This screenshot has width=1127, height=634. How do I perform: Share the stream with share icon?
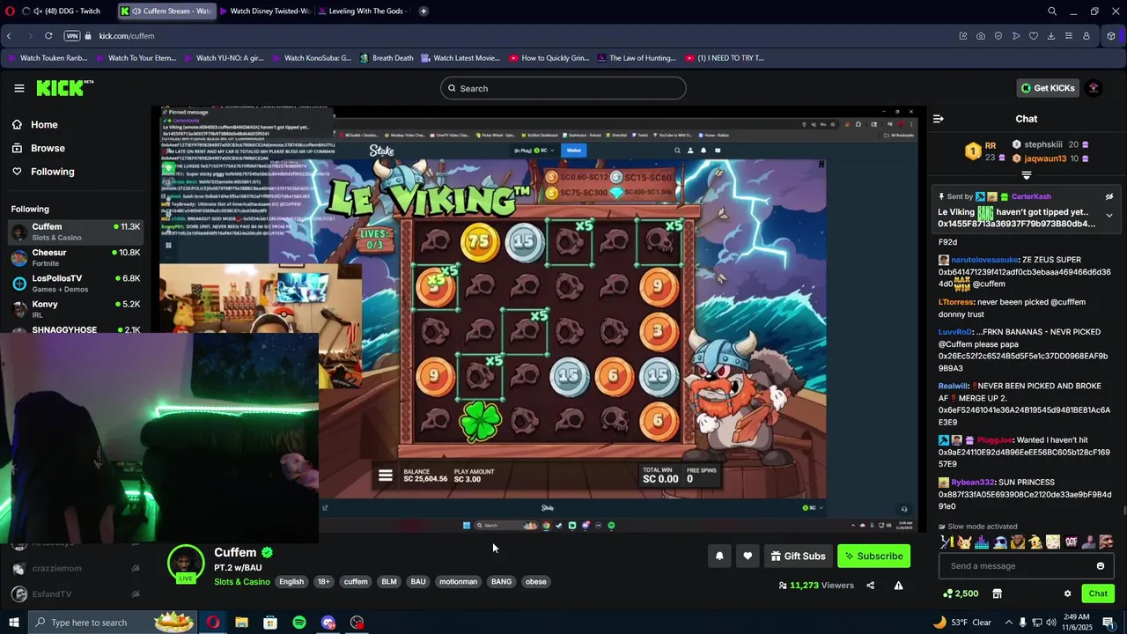871,586
